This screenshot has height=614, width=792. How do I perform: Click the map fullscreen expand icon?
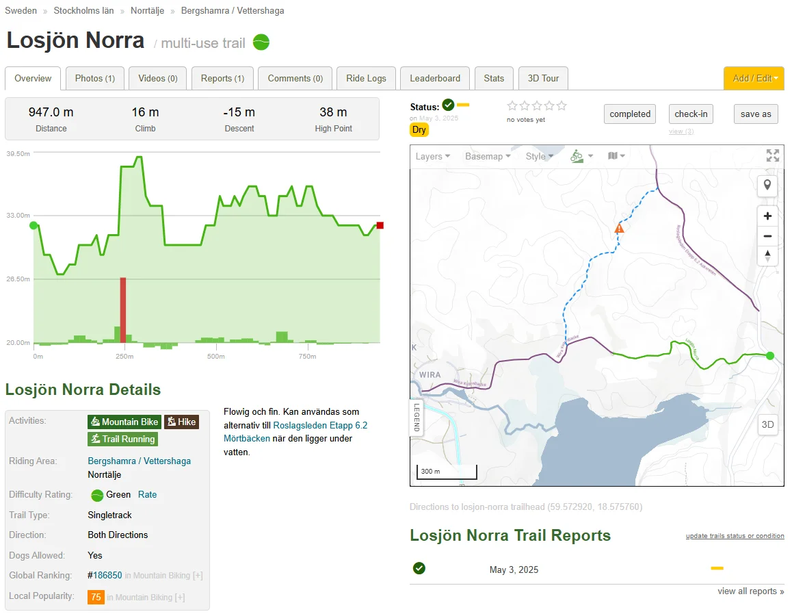tap(772, 156)
